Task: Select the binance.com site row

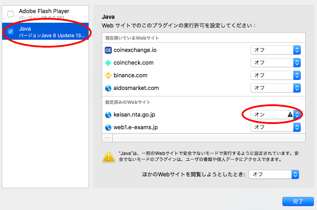Action: (x=203, y=75)
